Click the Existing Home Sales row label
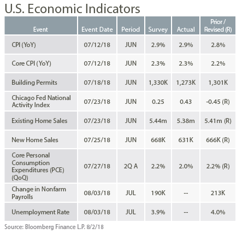The image size is (248, 234). pyautogui.click(x=39, y=121)
